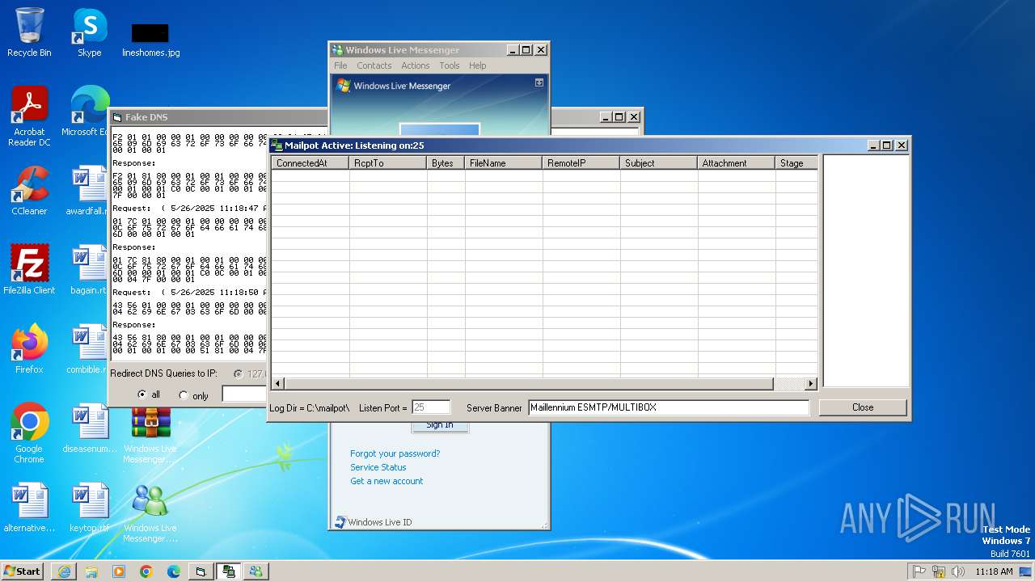Image resolution: width=1035 pixels, height=582 pixels.
Task: Open Acrobat Reader DC shortcut
Action: [29, 116]
